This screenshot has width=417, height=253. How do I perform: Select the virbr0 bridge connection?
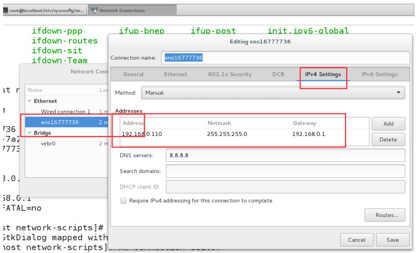click(x=48, y=144)
